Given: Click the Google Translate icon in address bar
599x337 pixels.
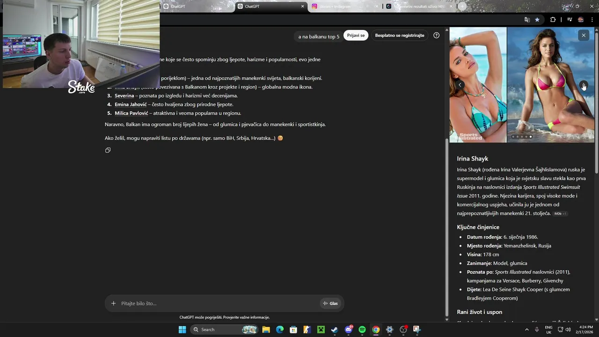Looking at the screenshot, I should [x=527, y=20].
